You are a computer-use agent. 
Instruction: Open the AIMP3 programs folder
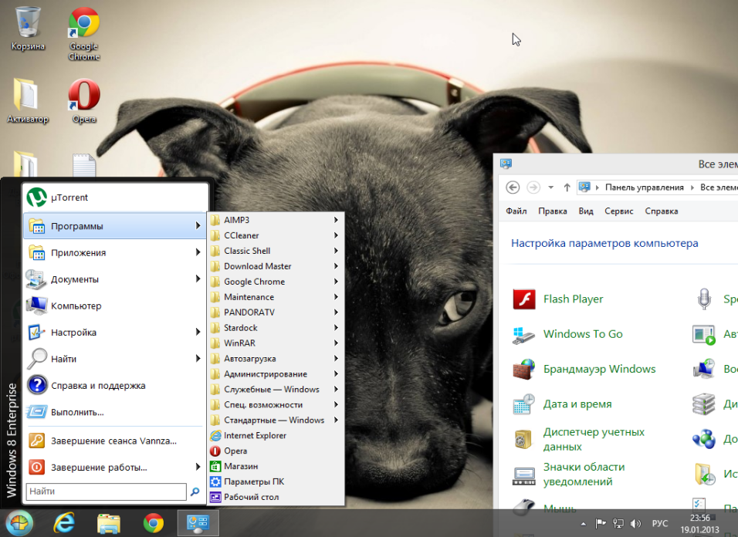[x=276, y=220]
